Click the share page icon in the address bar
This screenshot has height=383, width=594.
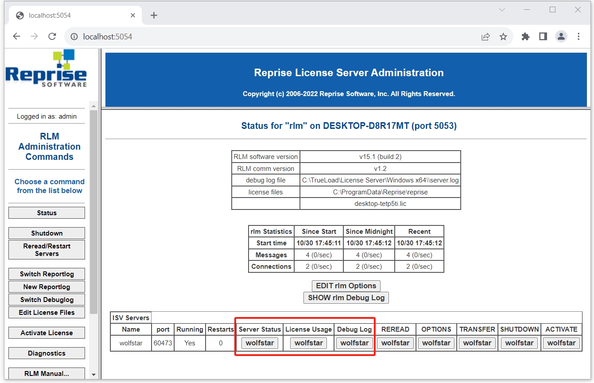pyautogui.click(x=485, y=37)
